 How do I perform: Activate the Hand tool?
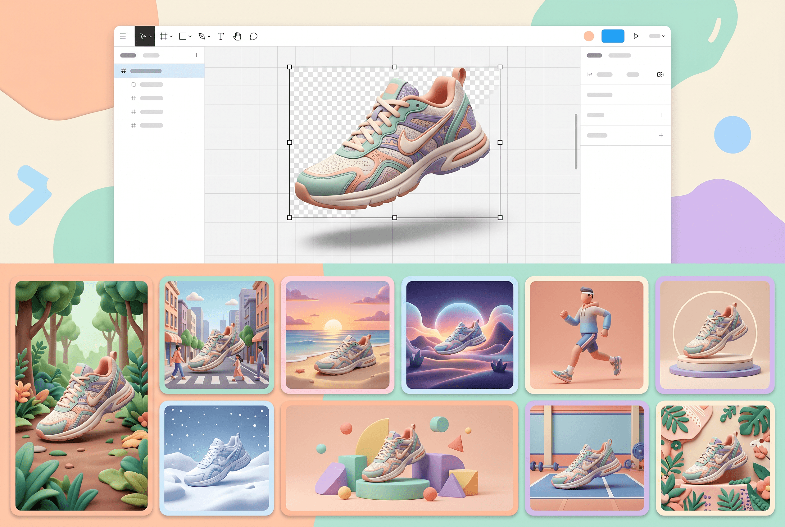click(237, 36)
